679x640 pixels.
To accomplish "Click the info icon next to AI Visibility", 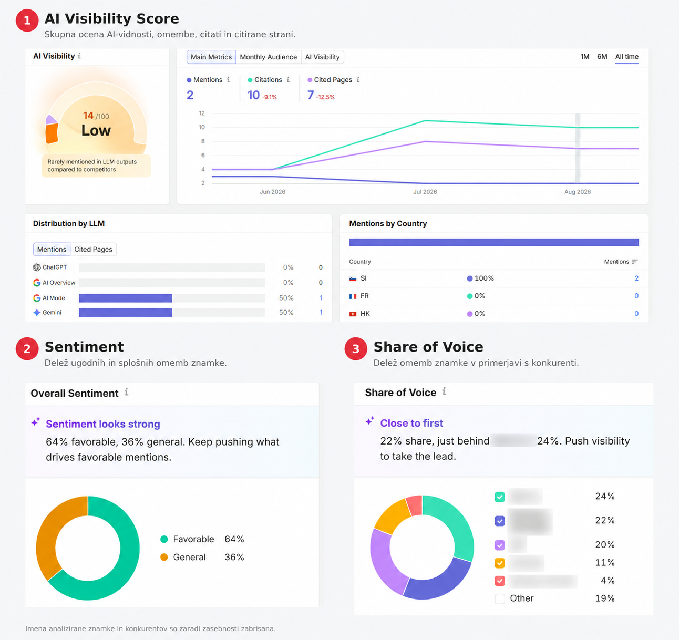I will click(x=79, y=56).
